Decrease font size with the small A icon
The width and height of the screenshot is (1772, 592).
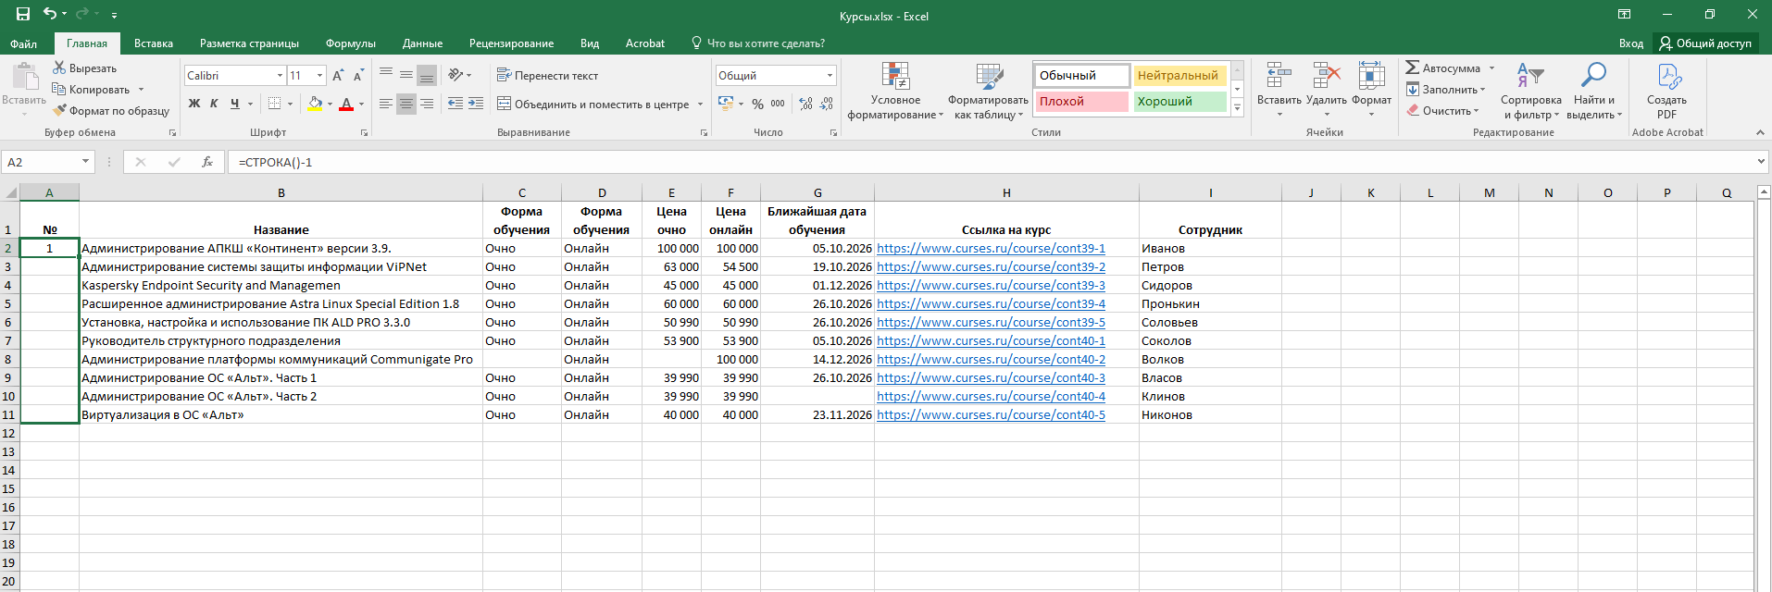pyautogui.click(x=357, y=76)
